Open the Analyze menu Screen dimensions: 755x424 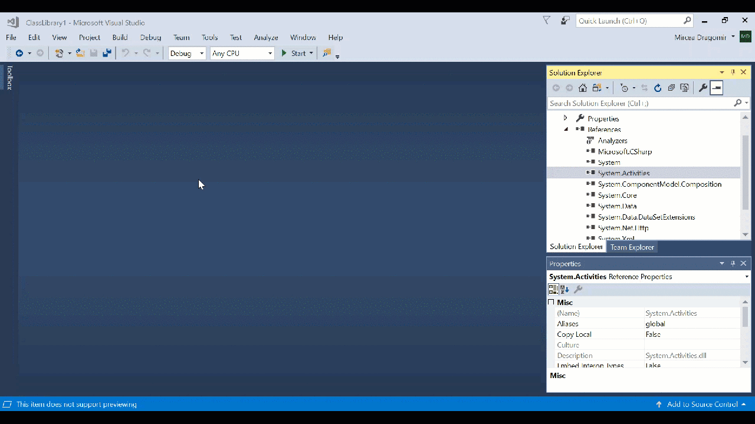[266, 37]
